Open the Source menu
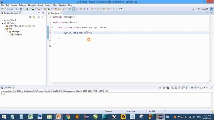This screenshot has height=120, width=214. coord(14,5)
